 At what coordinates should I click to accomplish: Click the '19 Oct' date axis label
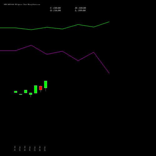pos(30,149)
